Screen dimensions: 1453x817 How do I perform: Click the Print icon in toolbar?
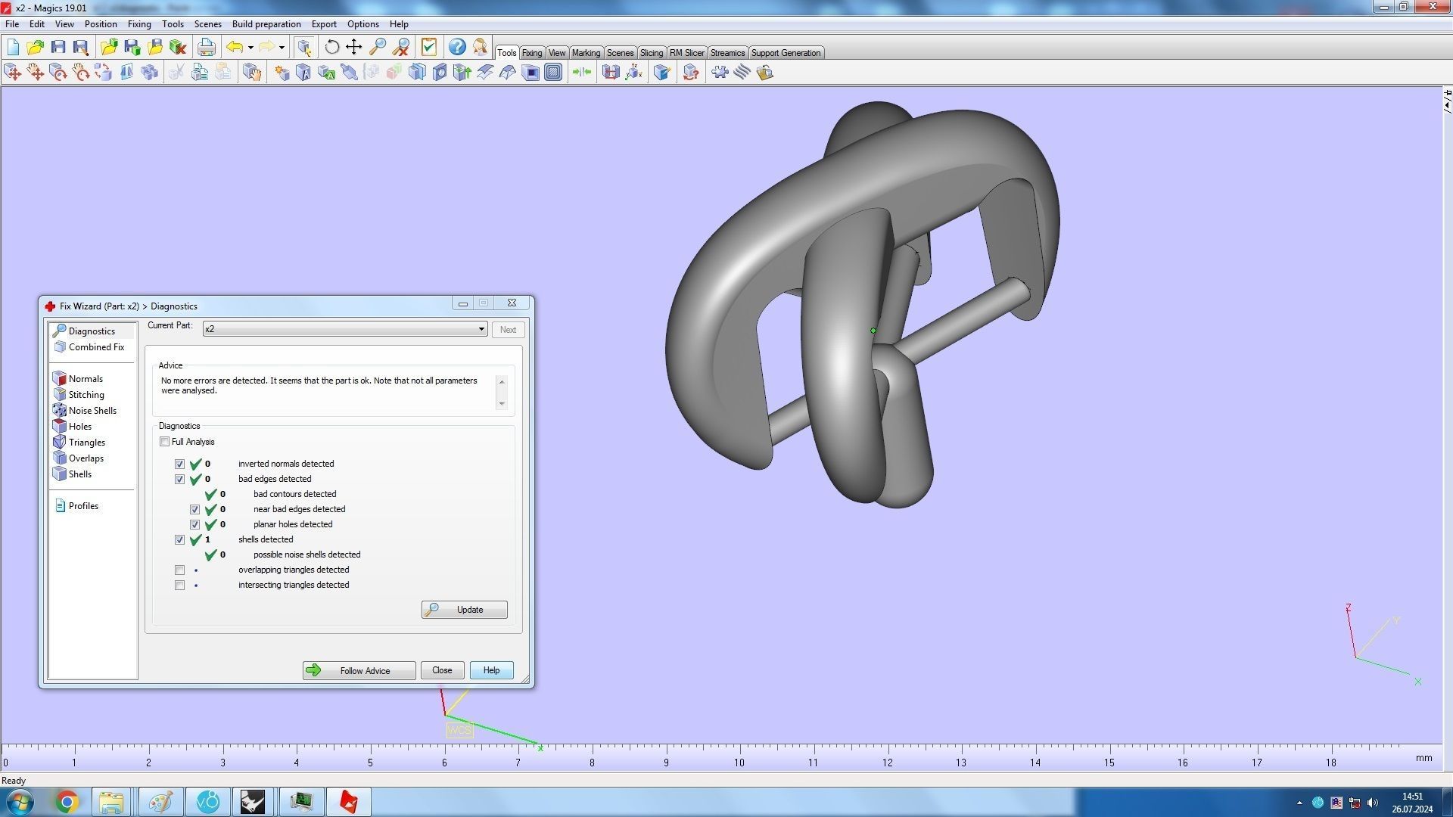(x=206, y=47)
